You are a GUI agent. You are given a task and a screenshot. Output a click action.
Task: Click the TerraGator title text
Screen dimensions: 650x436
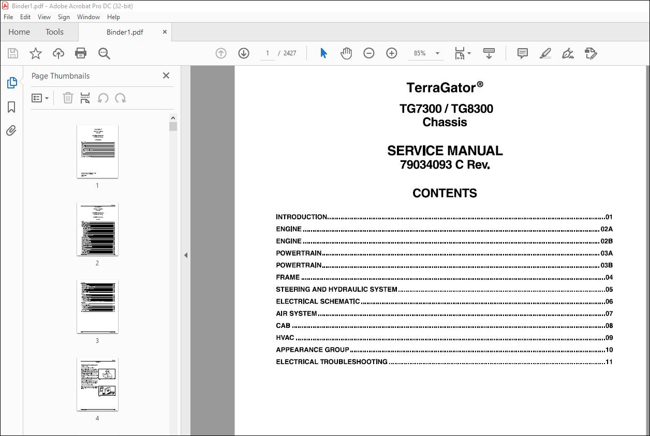tap(445, 87)
